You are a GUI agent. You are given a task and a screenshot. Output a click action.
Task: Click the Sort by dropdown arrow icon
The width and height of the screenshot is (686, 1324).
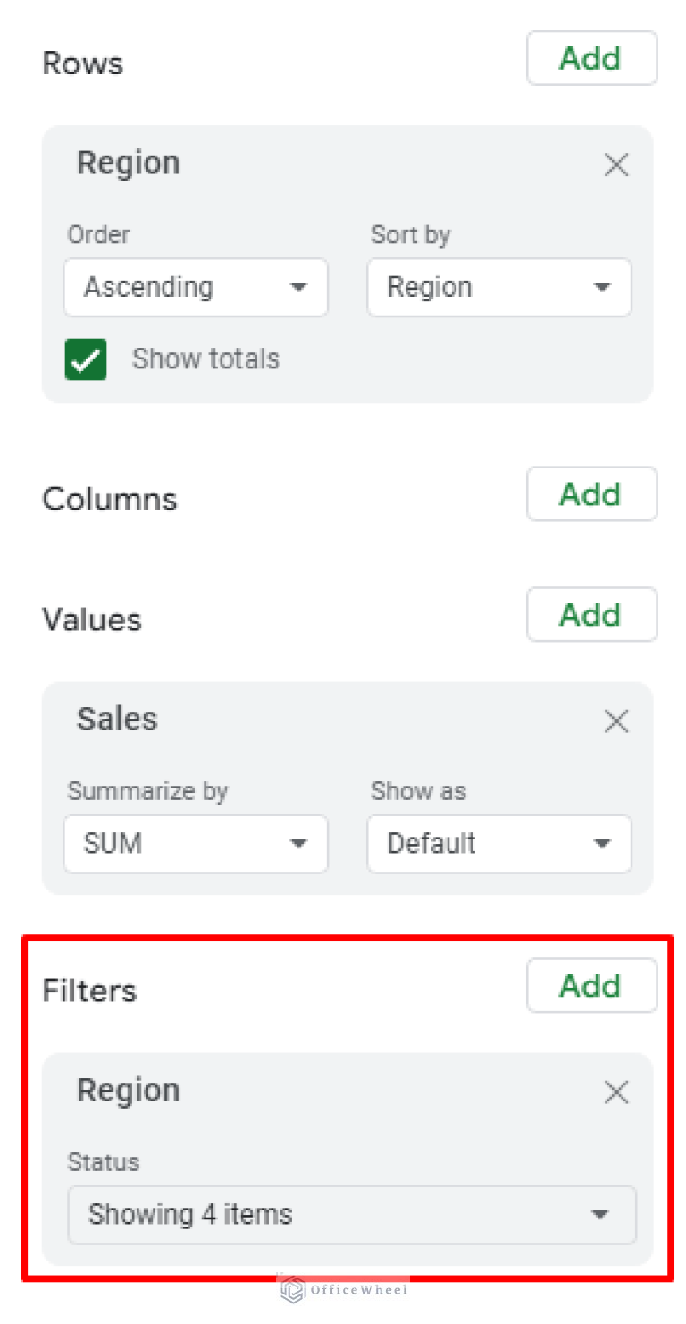click(x=603, y=287)
